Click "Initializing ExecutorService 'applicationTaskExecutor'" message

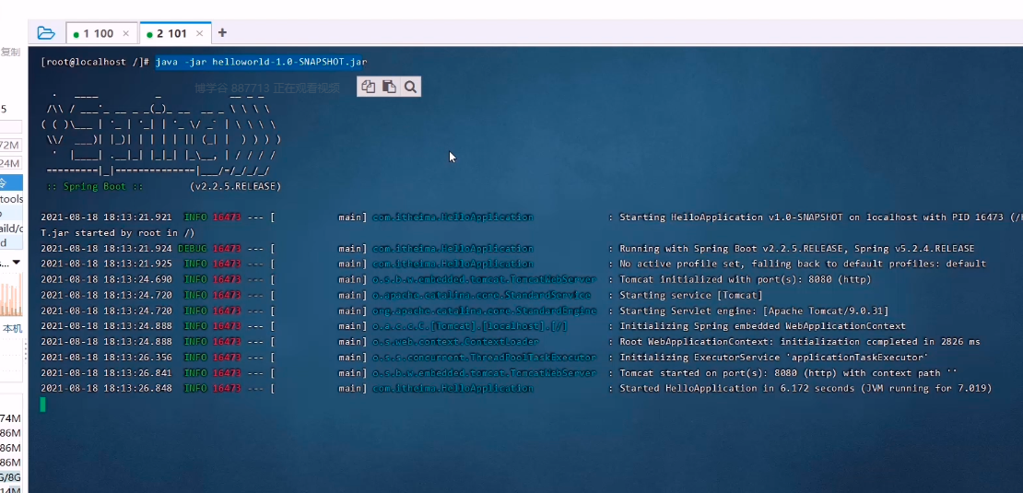[x=773, y=358]
